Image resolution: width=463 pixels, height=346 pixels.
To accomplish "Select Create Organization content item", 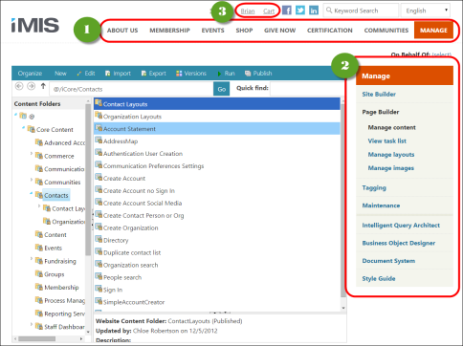I will [x=217, y=228].
